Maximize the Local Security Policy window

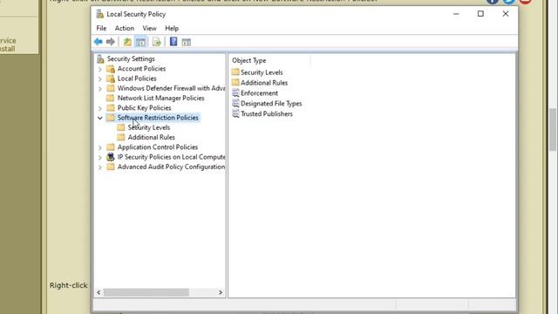[x=480, y=14]
